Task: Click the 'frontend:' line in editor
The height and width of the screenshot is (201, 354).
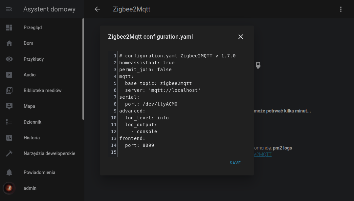Action: [x=132, y=138]
